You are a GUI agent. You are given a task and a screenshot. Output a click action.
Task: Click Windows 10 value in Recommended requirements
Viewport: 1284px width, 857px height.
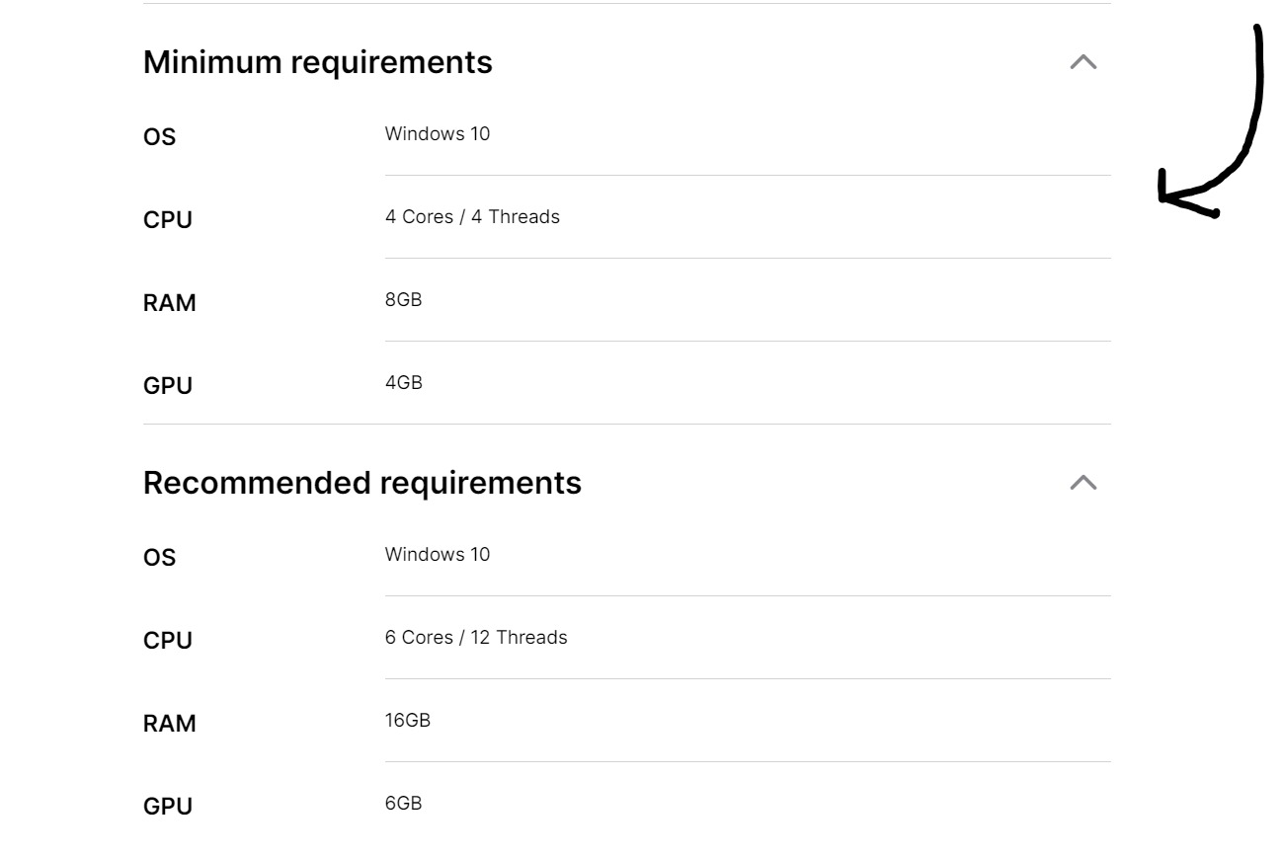point(437,554)
